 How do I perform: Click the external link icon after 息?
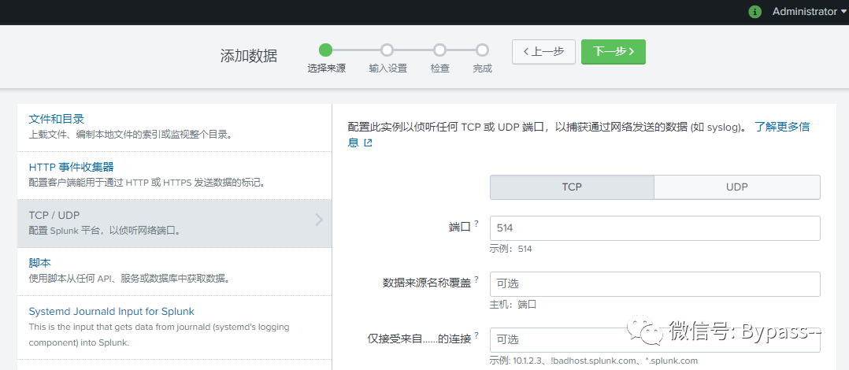click(369, 143)
